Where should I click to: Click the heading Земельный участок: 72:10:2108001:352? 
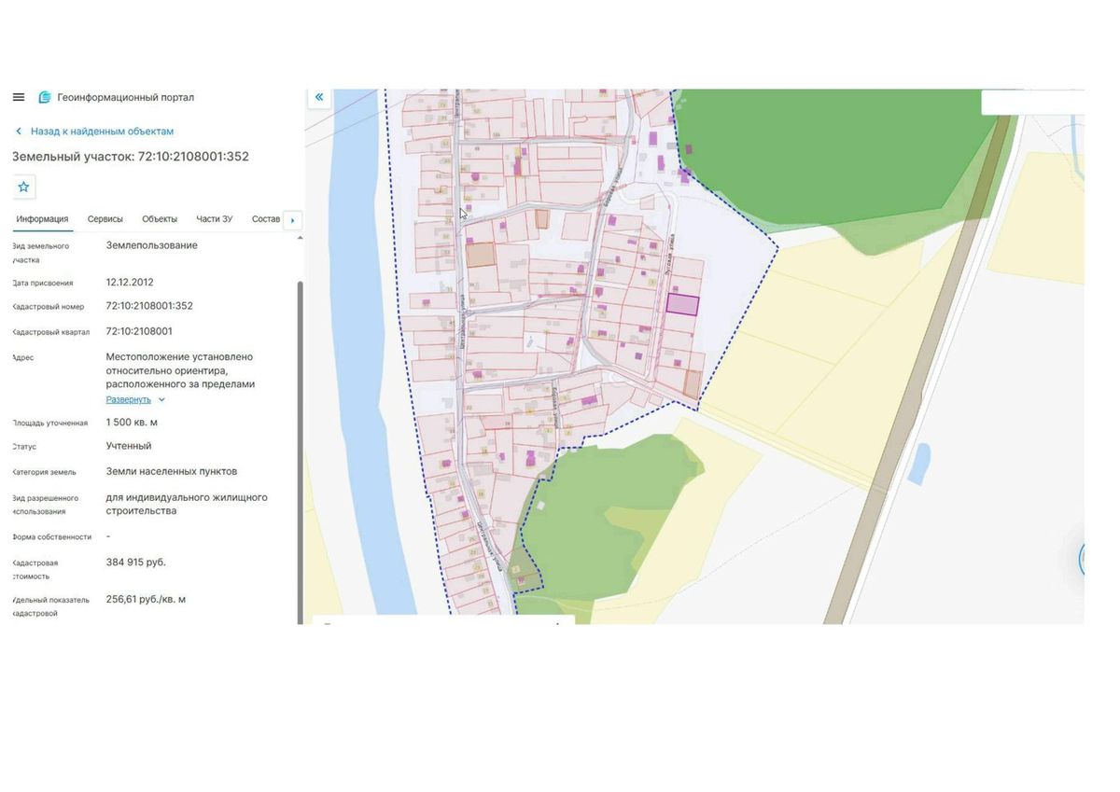coord(131,157)
